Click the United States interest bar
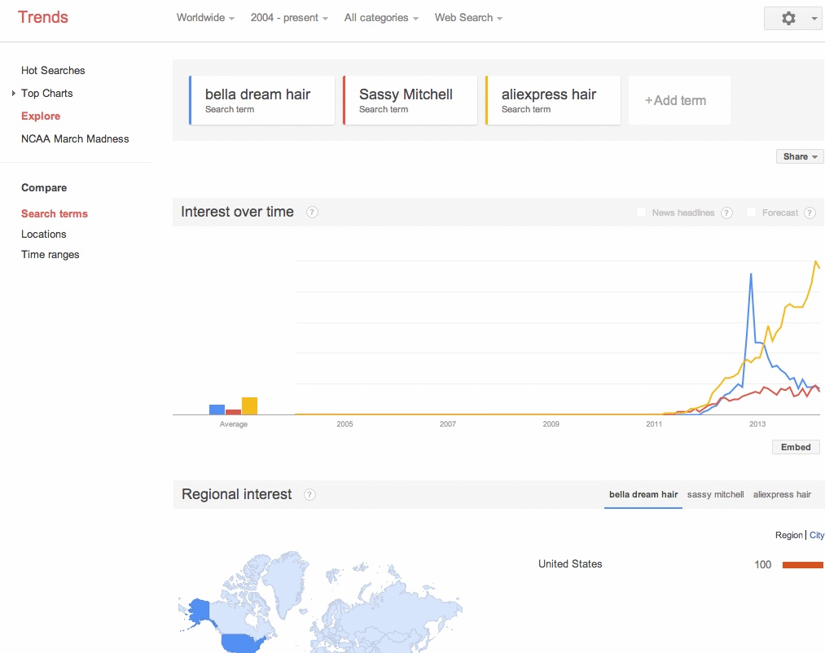Viewport: 825px width, 653px height. 803,564
